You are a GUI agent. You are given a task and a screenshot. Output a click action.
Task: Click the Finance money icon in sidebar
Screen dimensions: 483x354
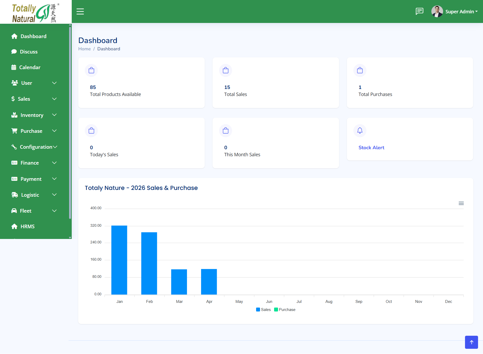click(14, 163)
